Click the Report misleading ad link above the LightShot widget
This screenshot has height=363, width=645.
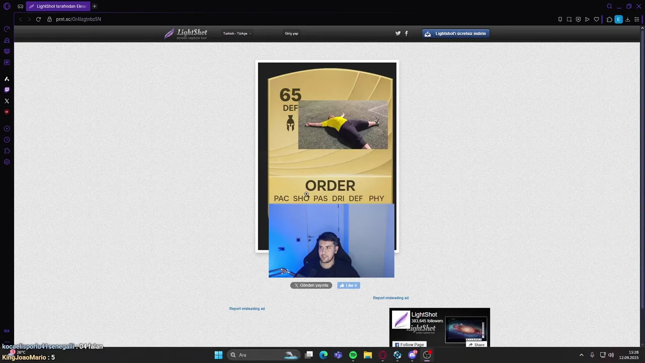(x=391, y=298)
